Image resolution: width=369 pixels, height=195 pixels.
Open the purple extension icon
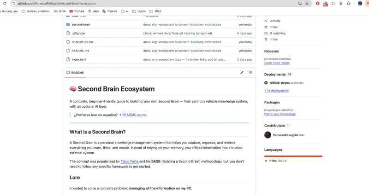340,3
